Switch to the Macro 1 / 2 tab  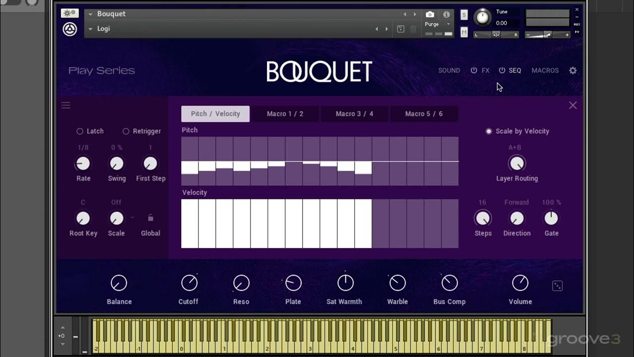point(285,114)
